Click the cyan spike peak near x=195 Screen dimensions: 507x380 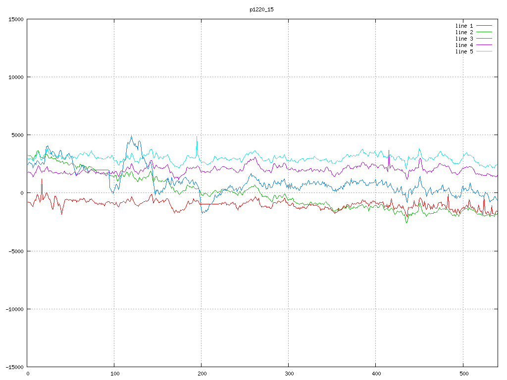click(x=197, y=137)
